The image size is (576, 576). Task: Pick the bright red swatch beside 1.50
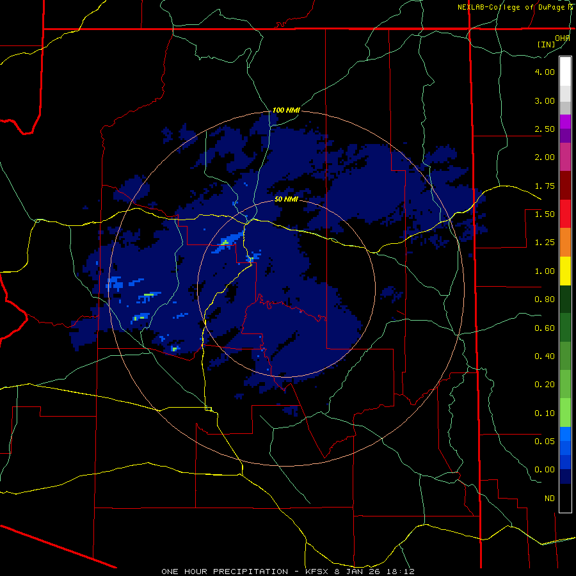565,214
